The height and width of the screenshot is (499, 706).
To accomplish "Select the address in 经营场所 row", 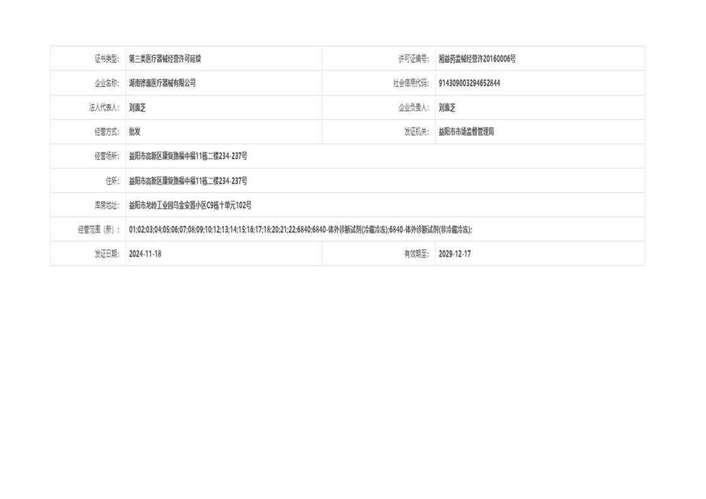I will (x=188, y=156).
